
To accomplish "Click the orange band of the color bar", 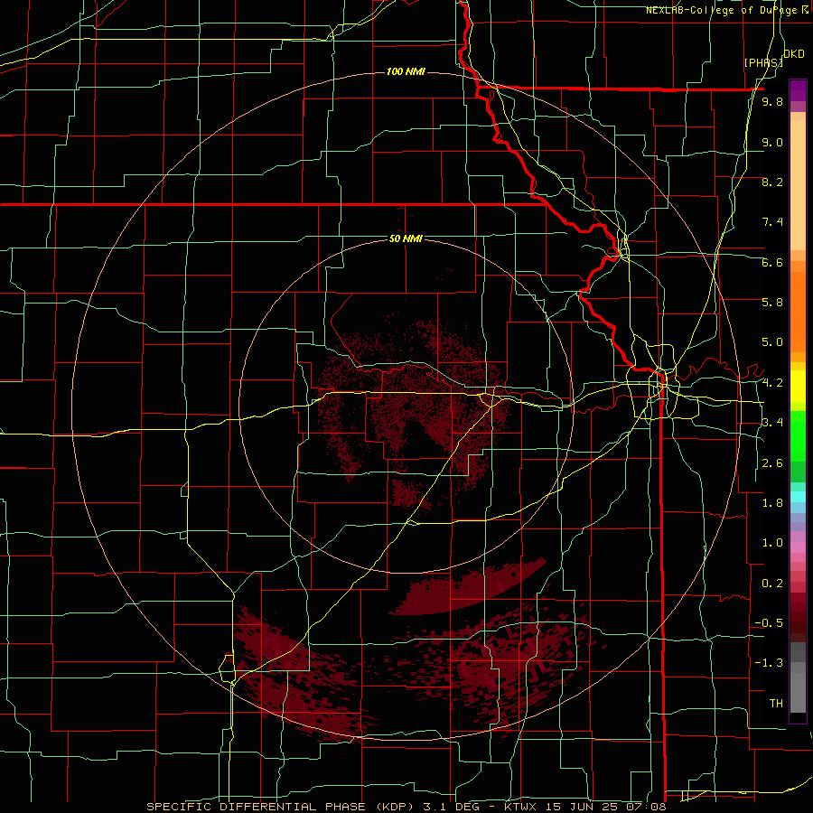I will 798,311.
